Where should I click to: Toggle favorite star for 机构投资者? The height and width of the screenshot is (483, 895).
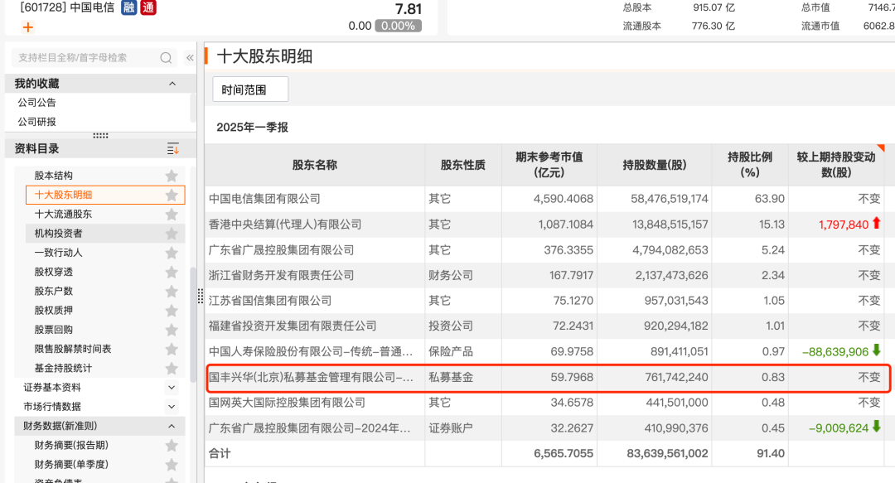(x=172, y=234)
